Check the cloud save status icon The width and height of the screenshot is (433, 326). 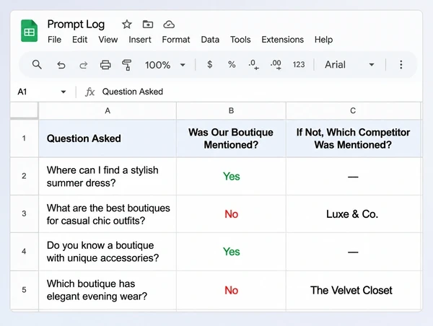[169, 25]
